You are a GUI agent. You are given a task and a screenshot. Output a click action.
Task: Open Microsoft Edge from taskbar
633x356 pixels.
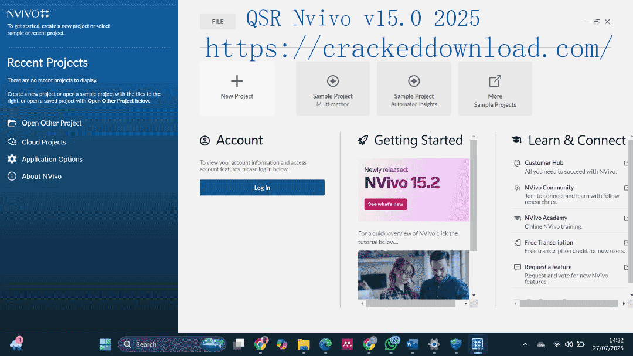(325, 344)
